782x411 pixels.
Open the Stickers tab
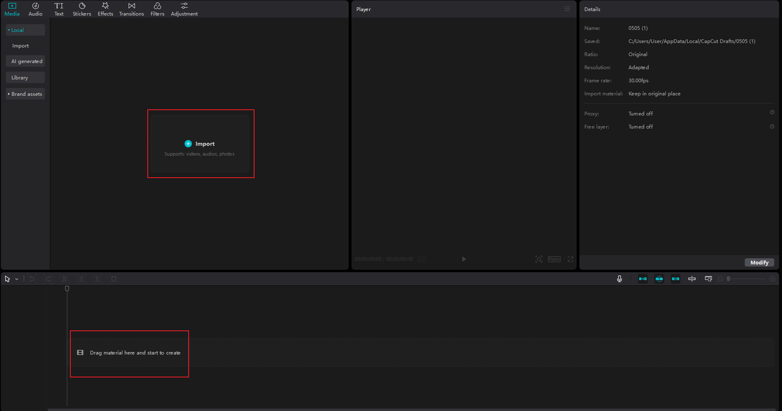[82, 9]
